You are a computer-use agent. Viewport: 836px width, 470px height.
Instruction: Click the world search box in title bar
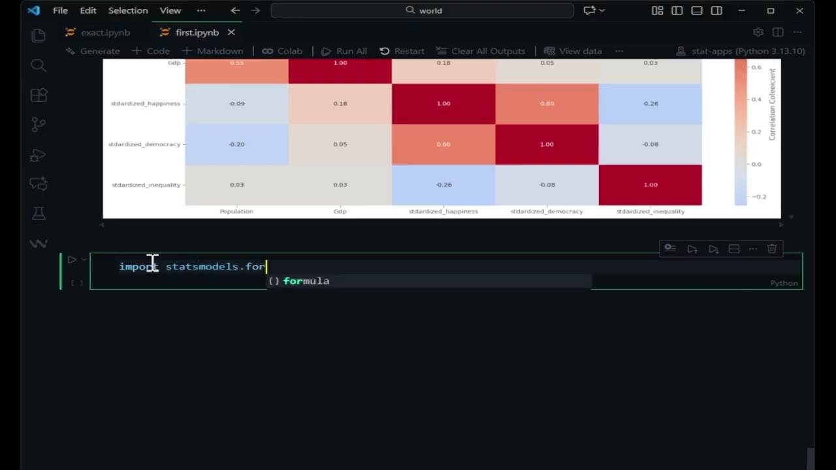(423, 10)
